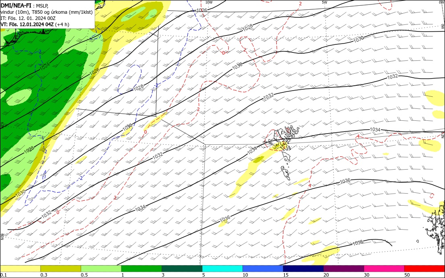The image size is (445, 278).
Task: Click the "1038" isobar label
Action: point(358,242)
